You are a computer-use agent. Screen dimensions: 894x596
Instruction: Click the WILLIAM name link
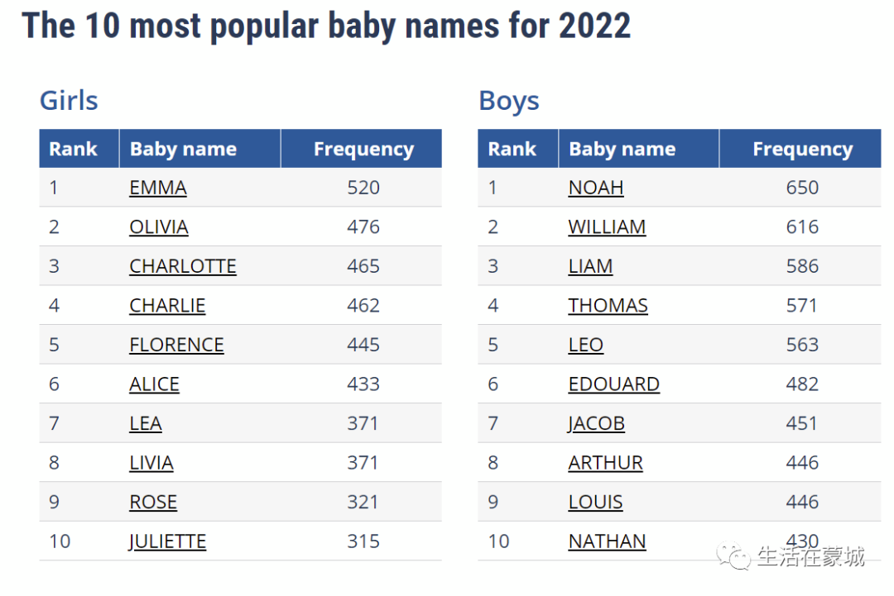[608, 227]
